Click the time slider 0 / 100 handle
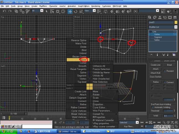Viewport: 179px width, 134px height. pos(14,114)
